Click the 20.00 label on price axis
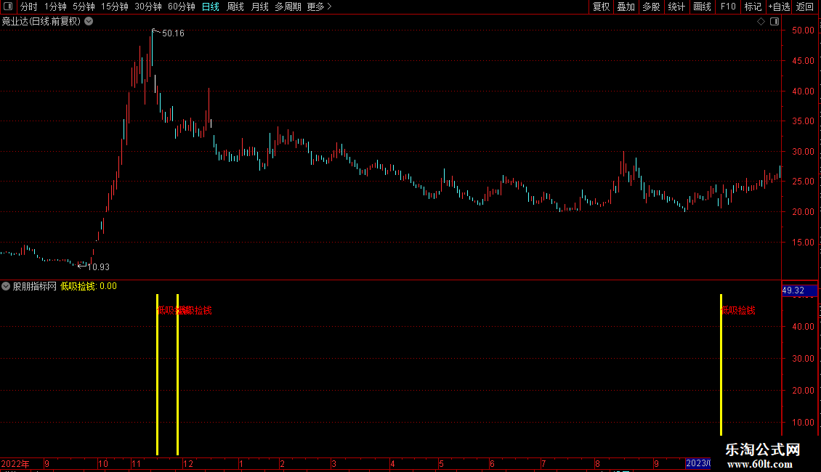Image resolution: width=821 pixels, height=472 pixels. pos(803,212)
